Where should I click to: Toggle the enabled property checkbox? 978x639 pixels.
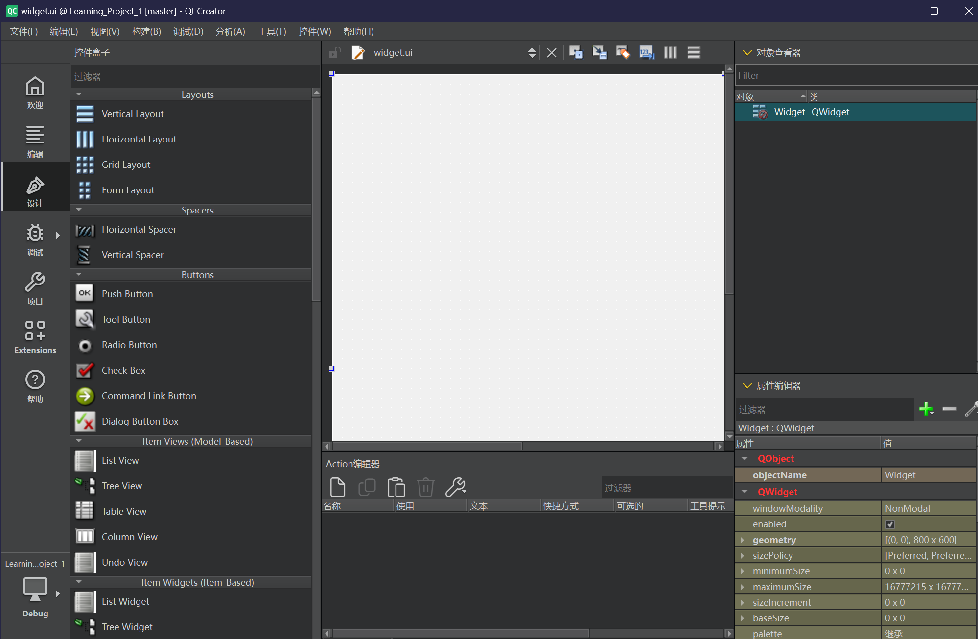point(890,524)
